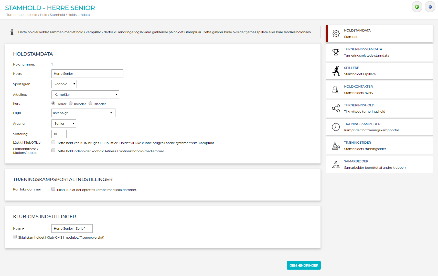Click the Stamhold breadcrumb link
438x276 pixels.
coord(57,15)
